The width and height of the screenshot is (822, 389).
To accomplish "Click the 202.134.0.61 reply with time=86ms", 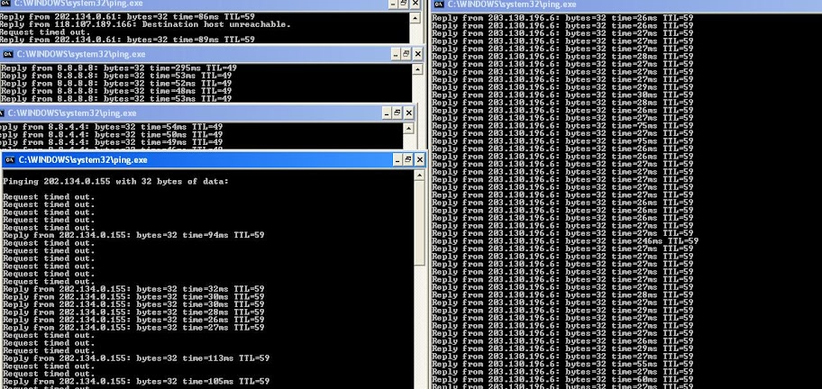I will pyautogui.click(x=127, y=17).
